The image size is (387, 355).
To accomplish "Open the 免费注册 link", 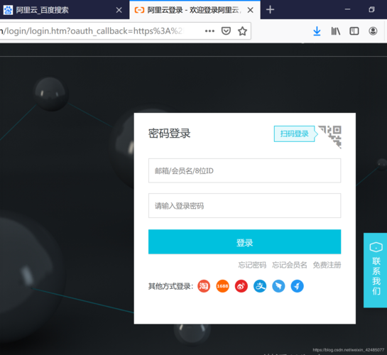I will click(327, 265).
